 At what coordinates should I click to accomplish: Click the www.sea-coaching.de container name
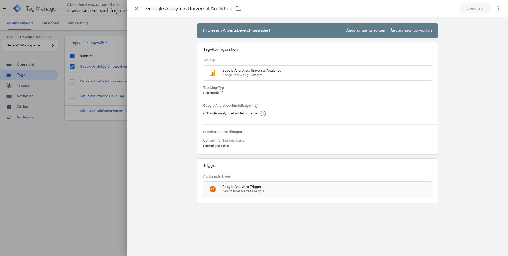click(x=97, y=11)
